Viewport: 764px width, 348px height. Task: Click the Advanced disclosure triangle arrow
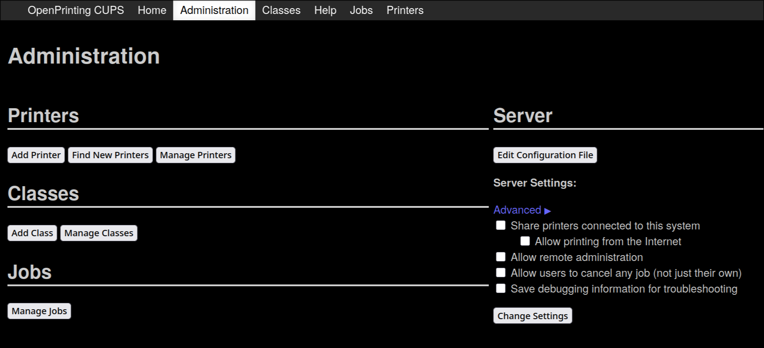pos(548,211)
